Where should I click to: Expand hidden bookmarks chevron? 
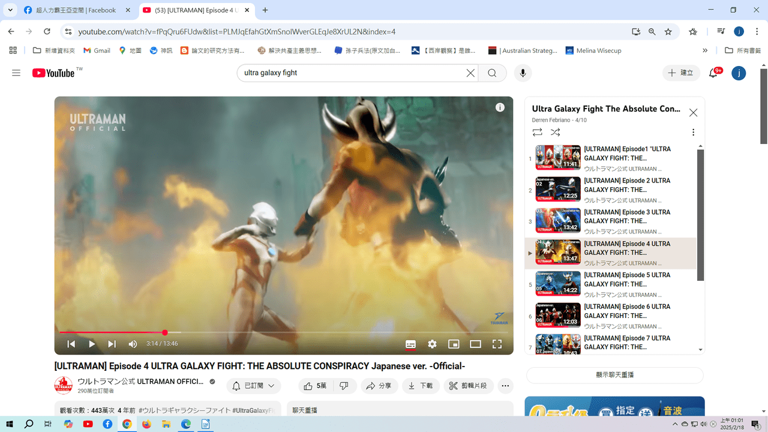705,50
